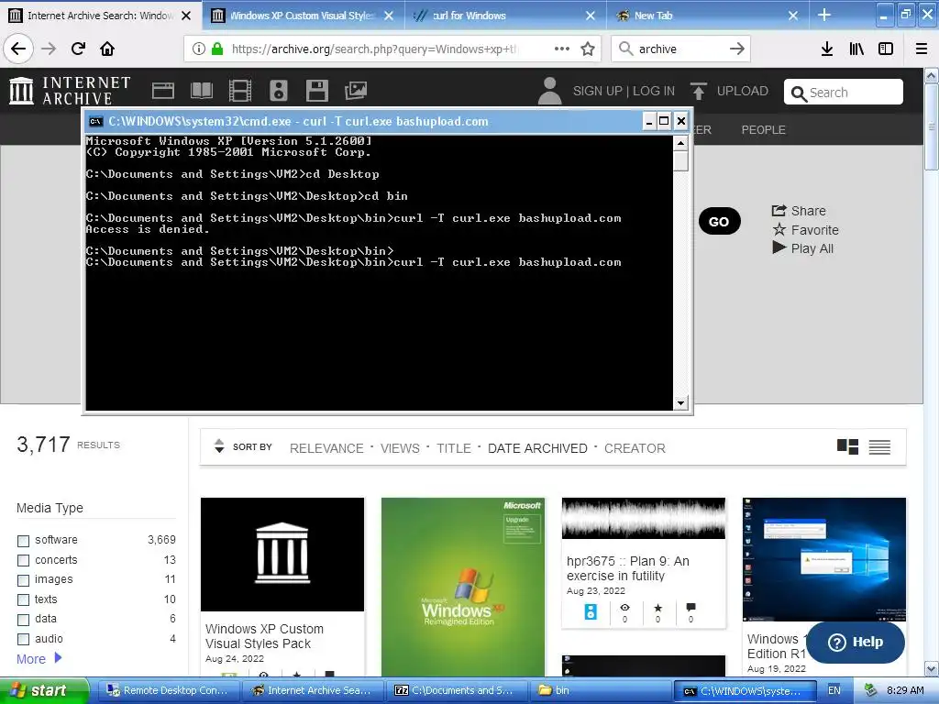
Task: Click the browser search box containing archive
Action: pyautogui.click(x=681, y=49)
